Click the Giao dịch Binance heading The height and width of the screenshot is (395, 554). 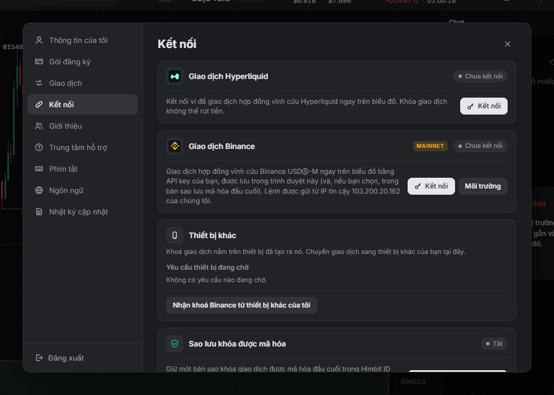tap(222, 146)
